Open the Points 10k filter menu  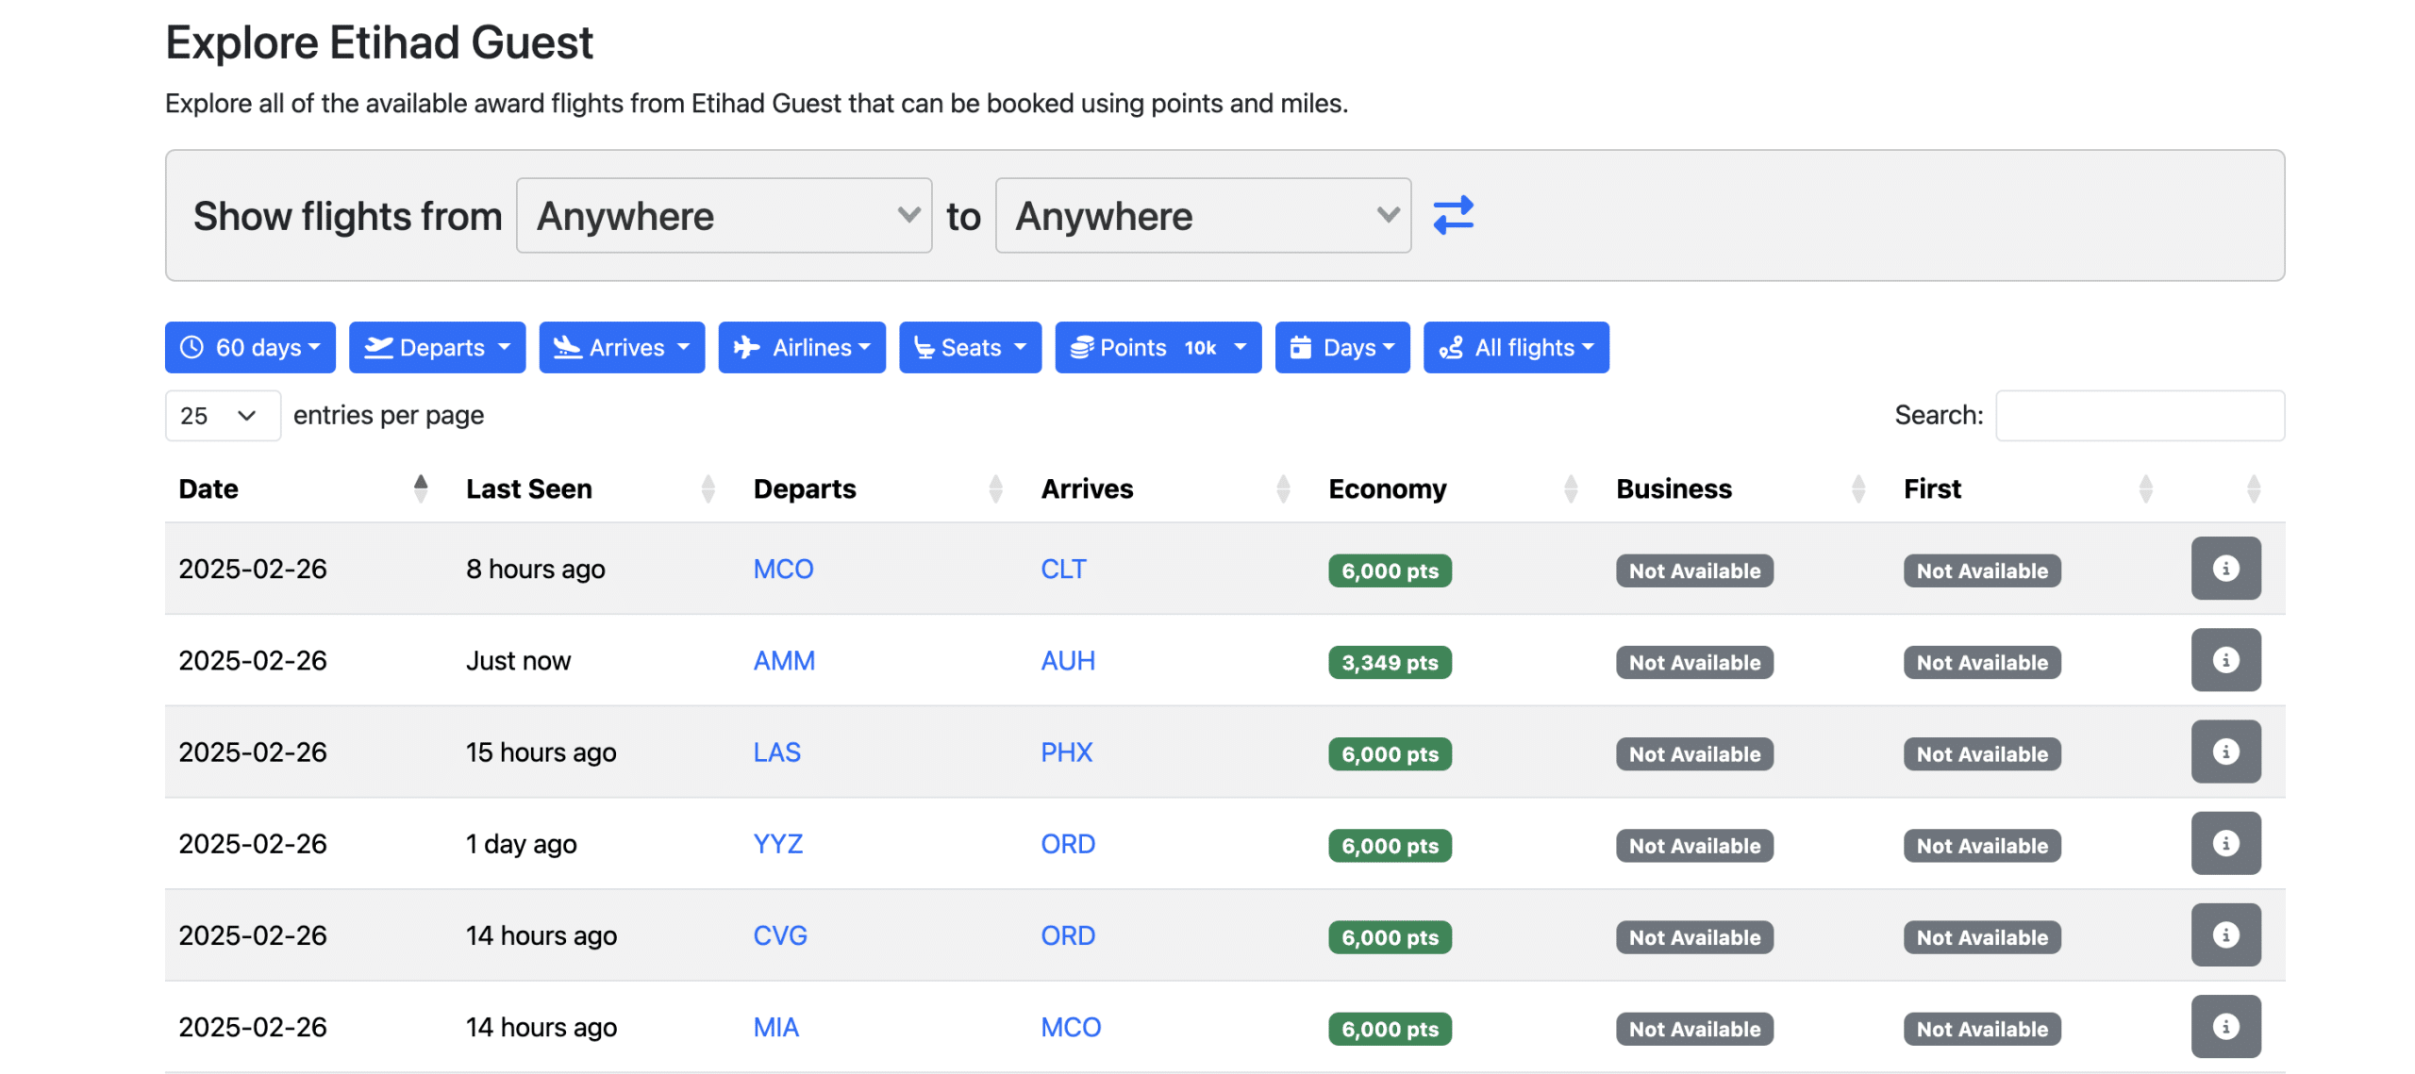pyautogui.click(x=1157, y=348)
